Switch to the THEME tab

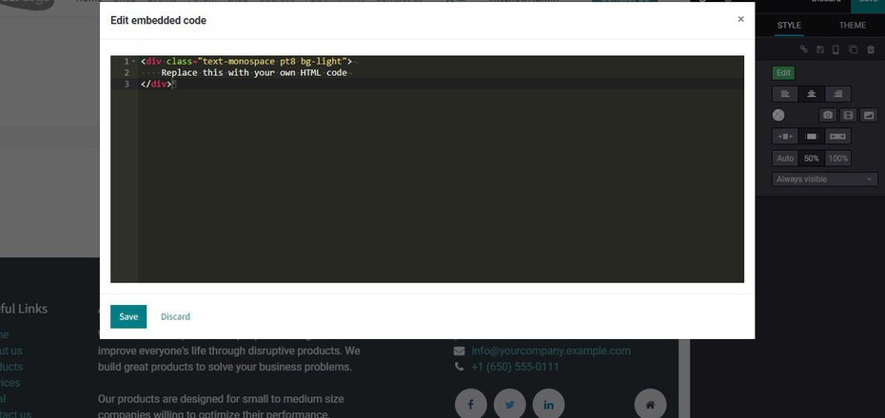tap(853, 26)
